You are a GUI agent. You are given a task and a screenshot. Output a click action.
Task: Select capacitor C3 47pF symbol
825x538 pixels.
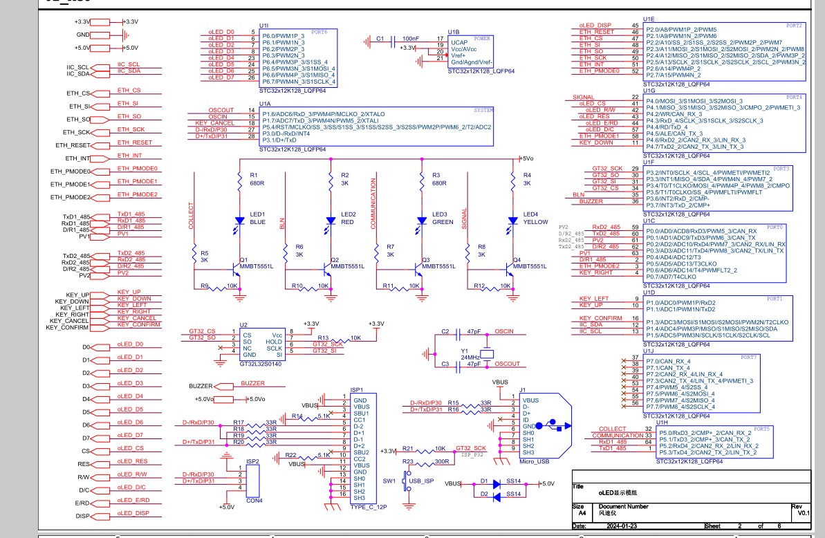[458, 367]
